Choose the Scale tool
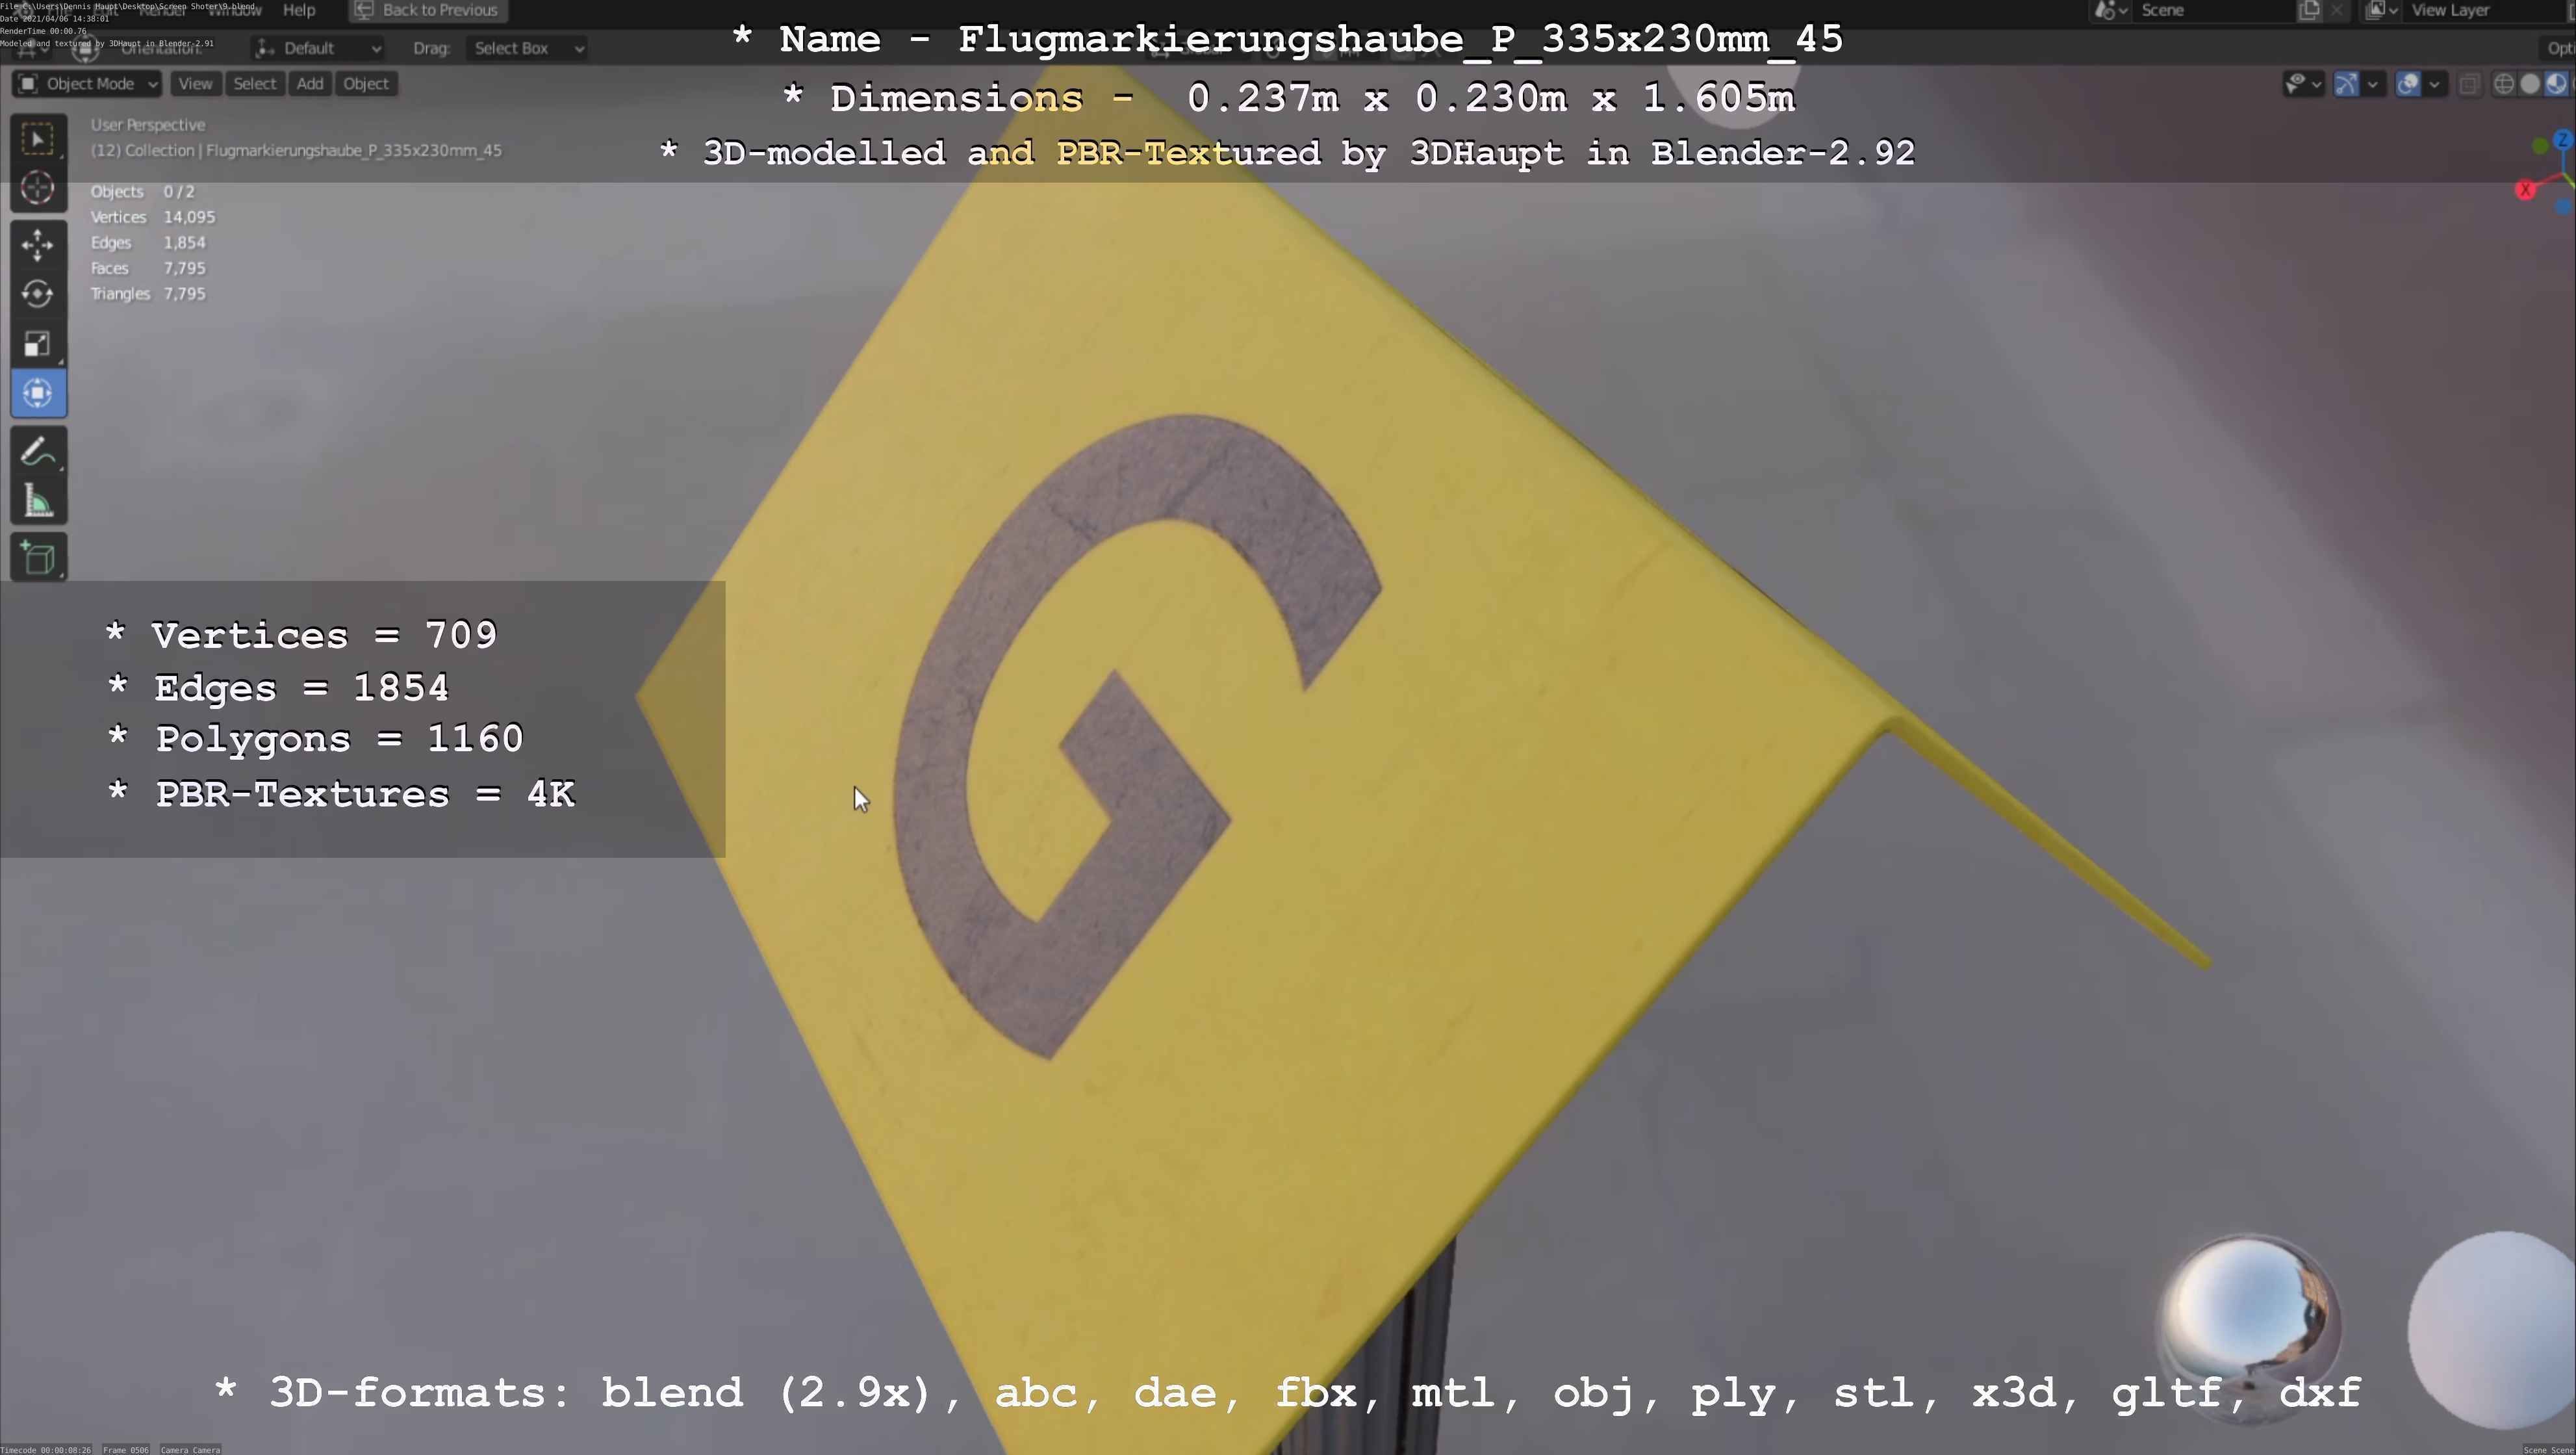 pos(38,344)
